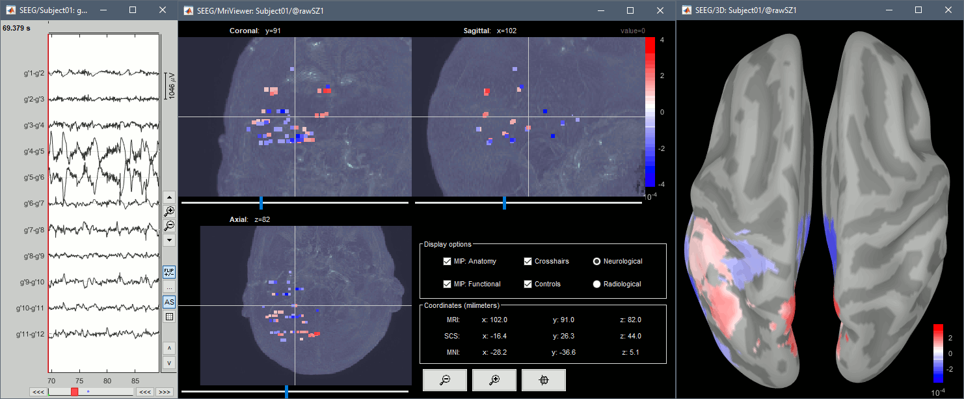This screenshot has width=964, height=399.
Task: Toggle the Crosshairs checkbox
Action: pyautogui.click(x=528, y=262)
